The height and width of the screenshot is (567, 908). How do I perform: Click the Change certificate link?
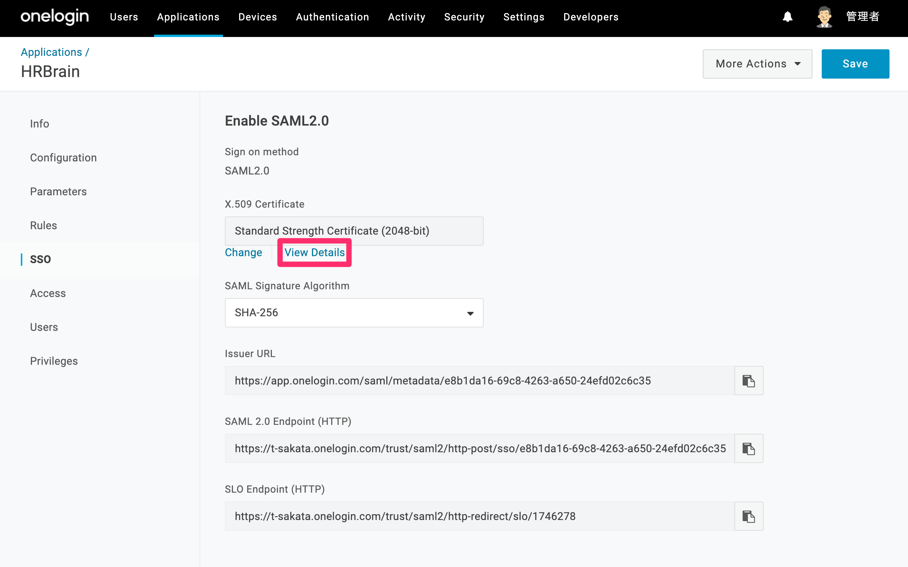tap(243, 253)
